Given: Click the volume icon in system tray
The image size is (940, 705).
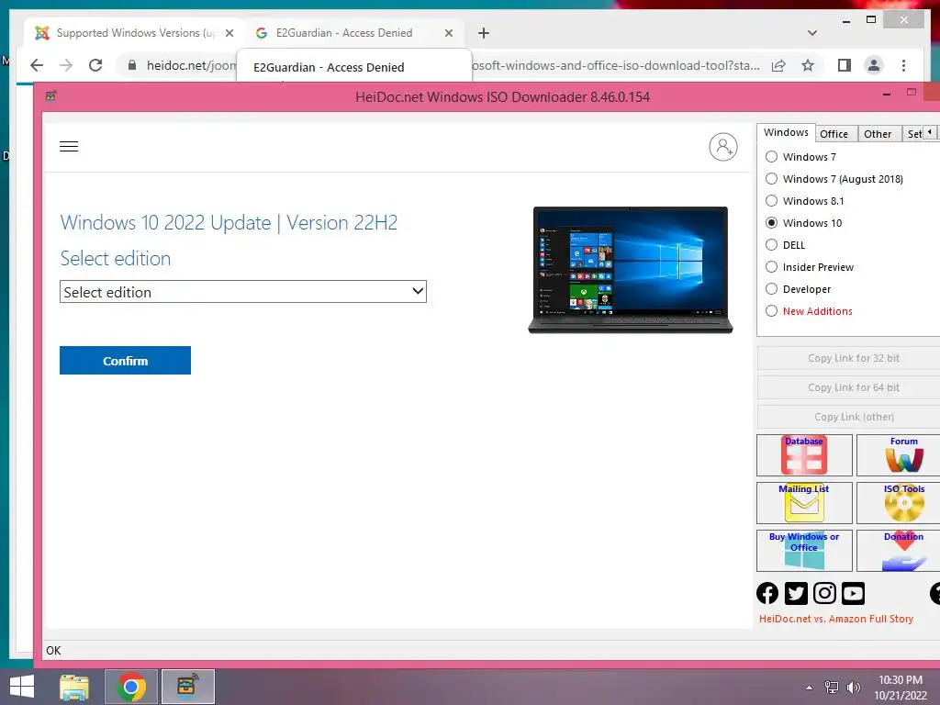Looking at the screenshot, I should (x=854, y=688).
